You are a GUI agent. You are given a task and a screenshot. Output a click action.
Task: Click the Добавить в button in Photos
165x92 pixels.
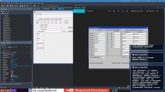(90, 11)
